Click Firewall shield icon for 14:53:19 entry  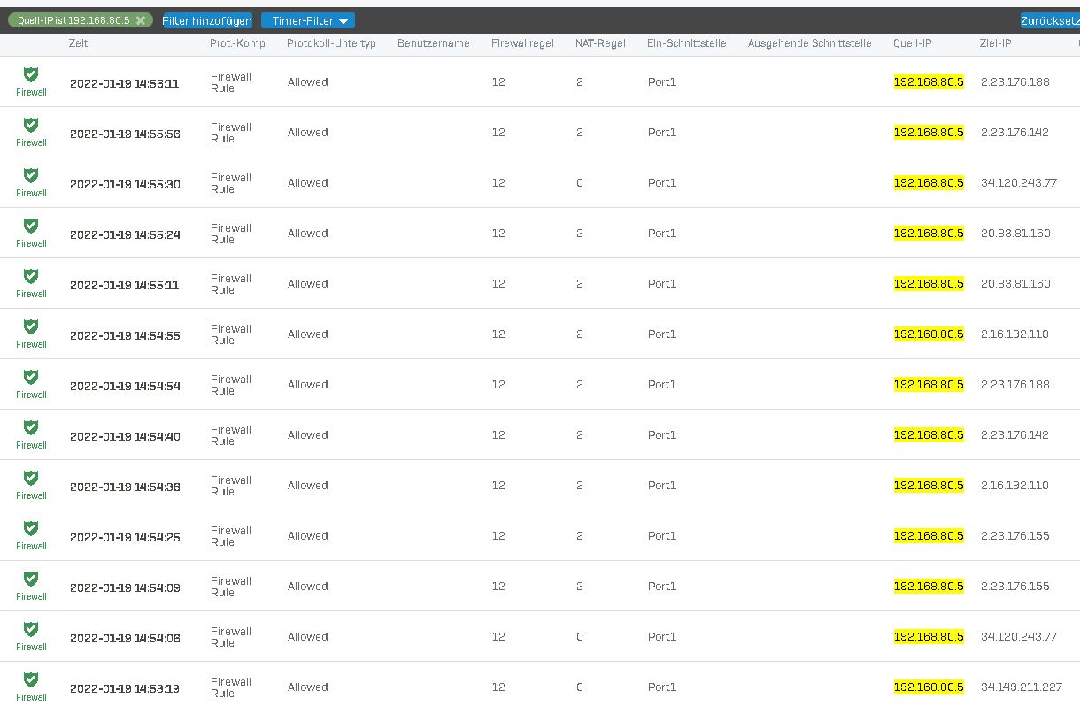click(x=31, y=679)
